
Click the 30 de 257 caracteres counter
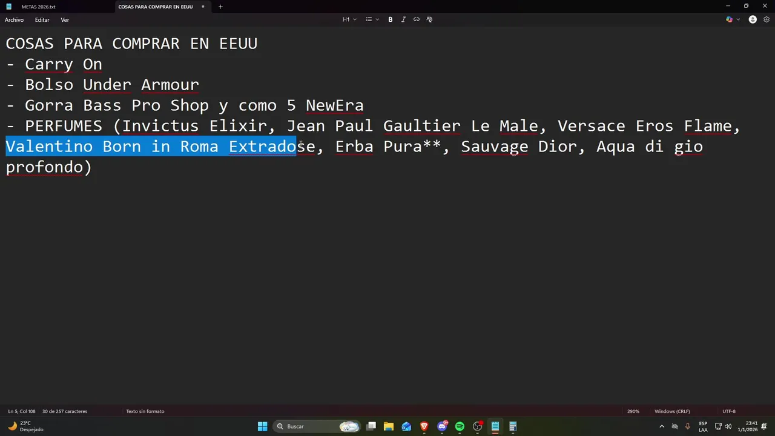(x=65, y=411)
